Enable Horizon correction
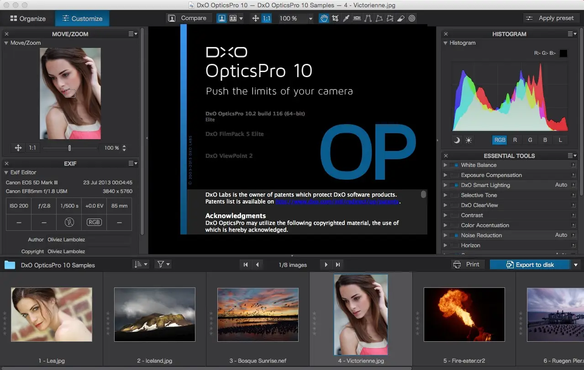 (454, 245)
